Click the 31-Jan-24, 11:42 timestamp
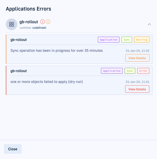 (138, 51)
